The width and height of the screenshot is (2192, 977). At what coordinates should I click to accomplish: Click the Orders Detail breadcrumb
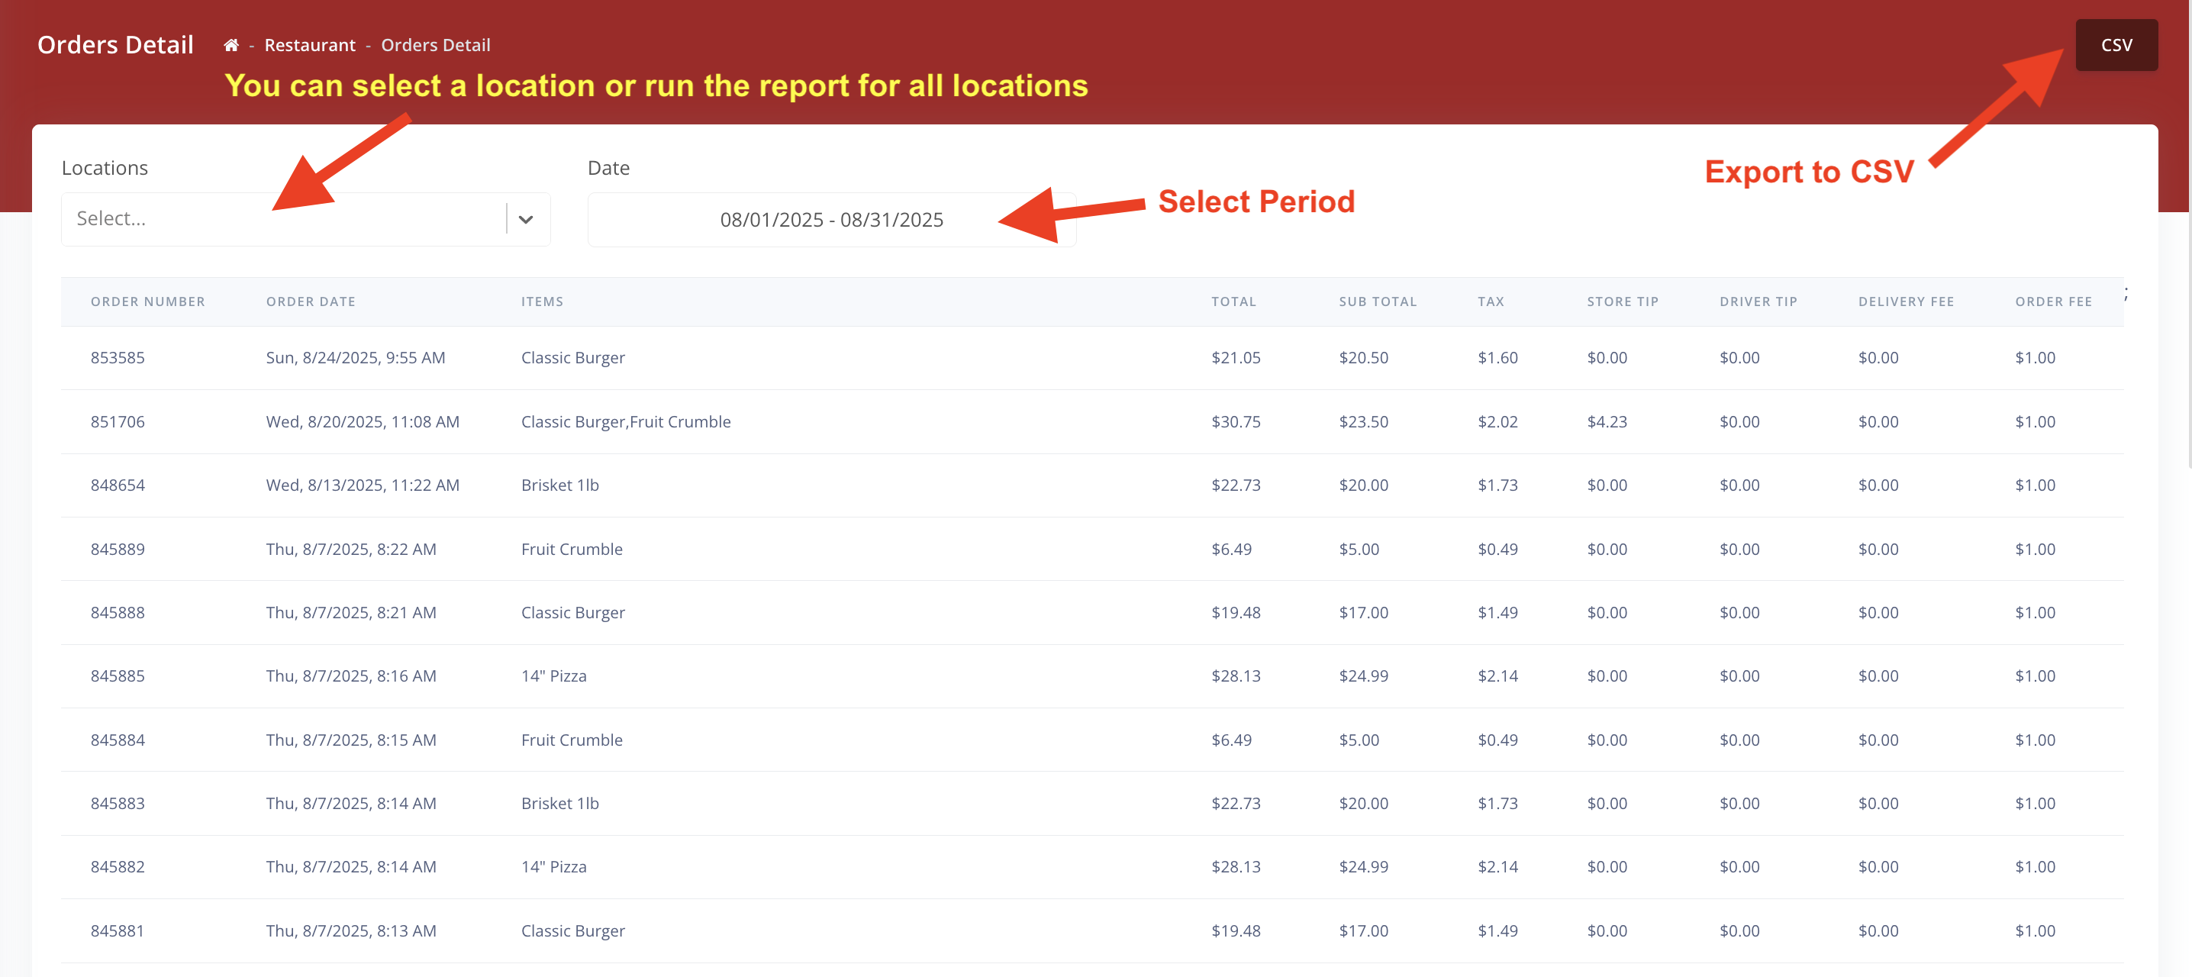435,45
